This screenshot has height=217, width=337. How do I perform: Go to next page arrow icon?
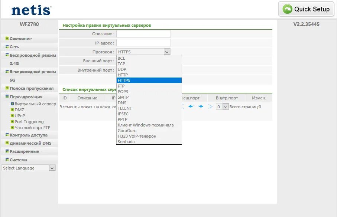201,106
